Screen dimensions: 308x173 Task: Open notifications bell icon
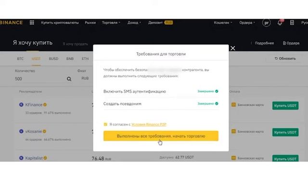tap(280, 23)
